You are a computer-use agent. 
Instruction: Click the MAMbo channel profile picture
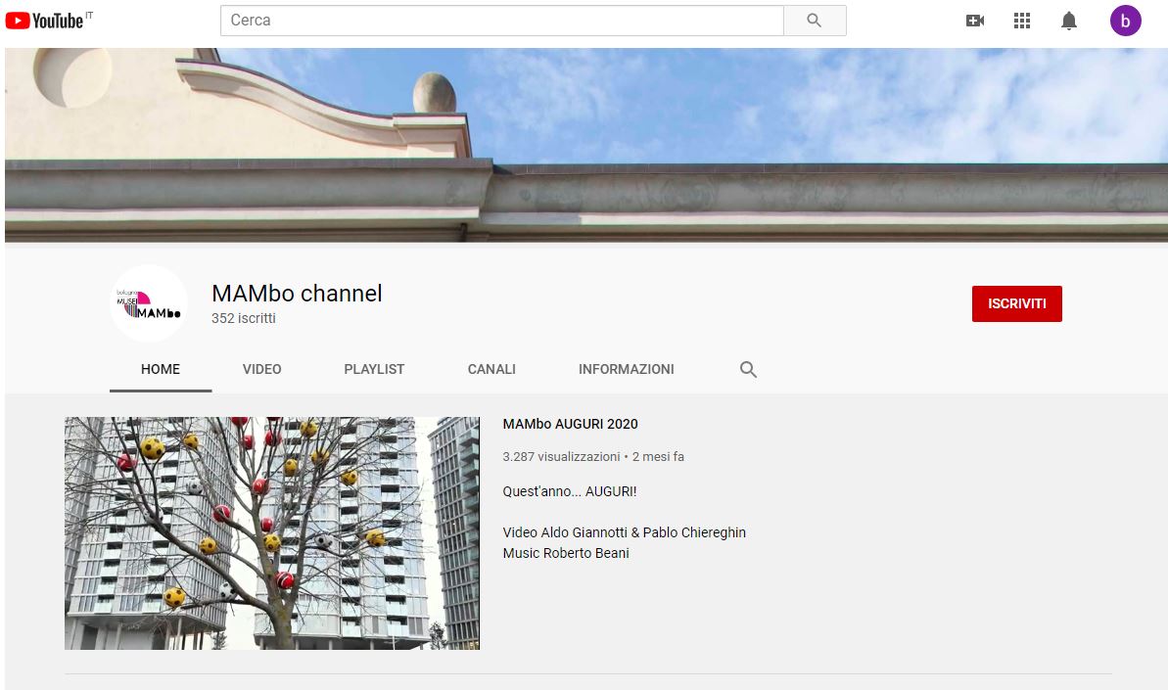149,303
